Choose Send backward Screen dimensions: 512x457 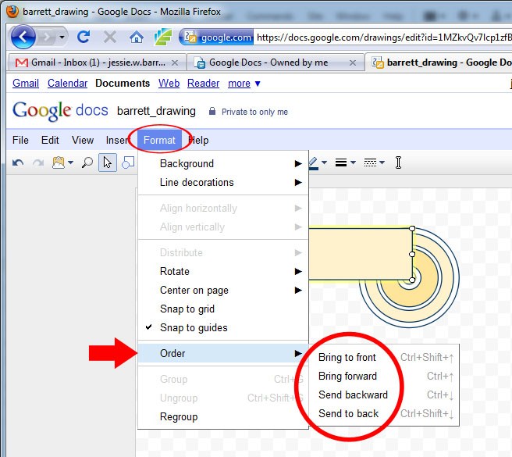pyautogui.click(x=384, y=395)
